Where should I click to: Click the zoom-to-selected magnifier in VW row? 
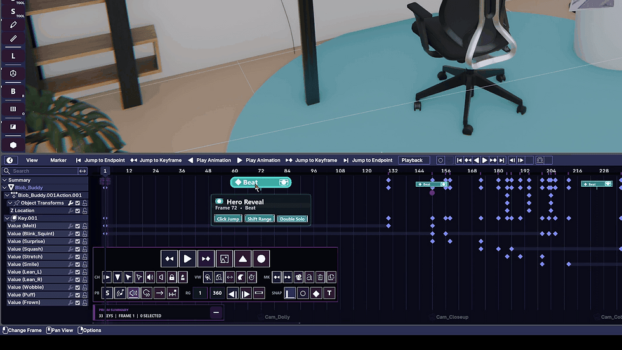(x=208, y=277)
